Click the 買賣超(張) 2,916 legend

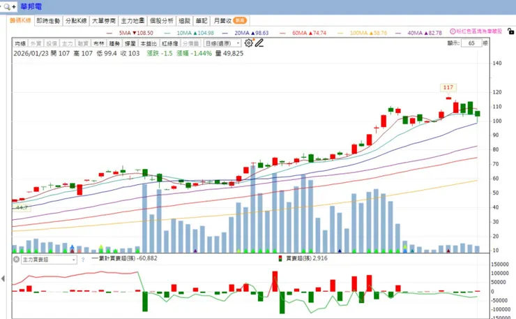point(303,258)
